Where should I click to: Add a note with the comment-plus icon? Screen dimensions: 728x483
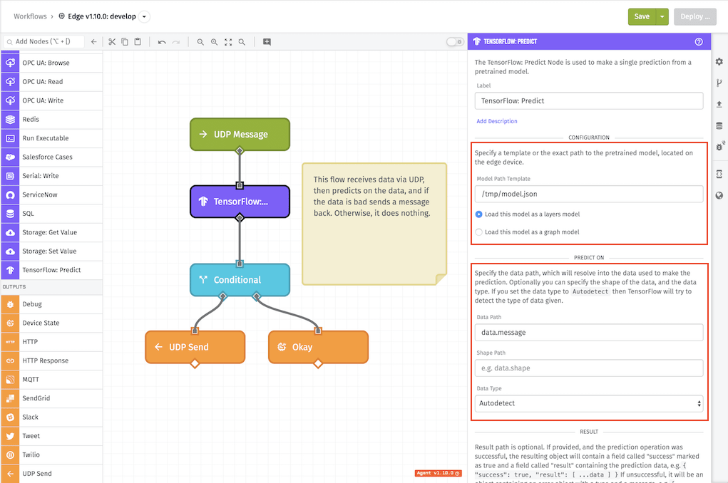[x=267, y=42]
